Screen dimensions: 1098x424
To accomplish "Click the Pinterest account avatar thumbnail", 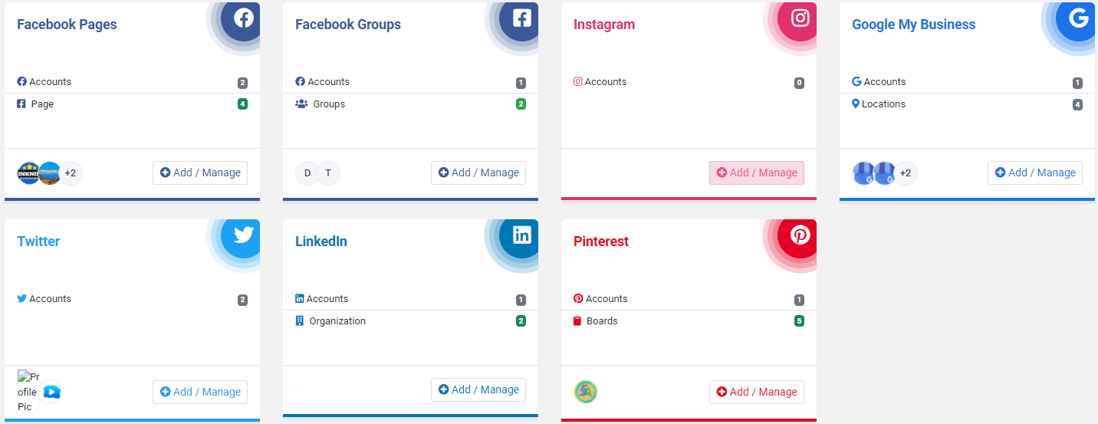I will point(586,392).
